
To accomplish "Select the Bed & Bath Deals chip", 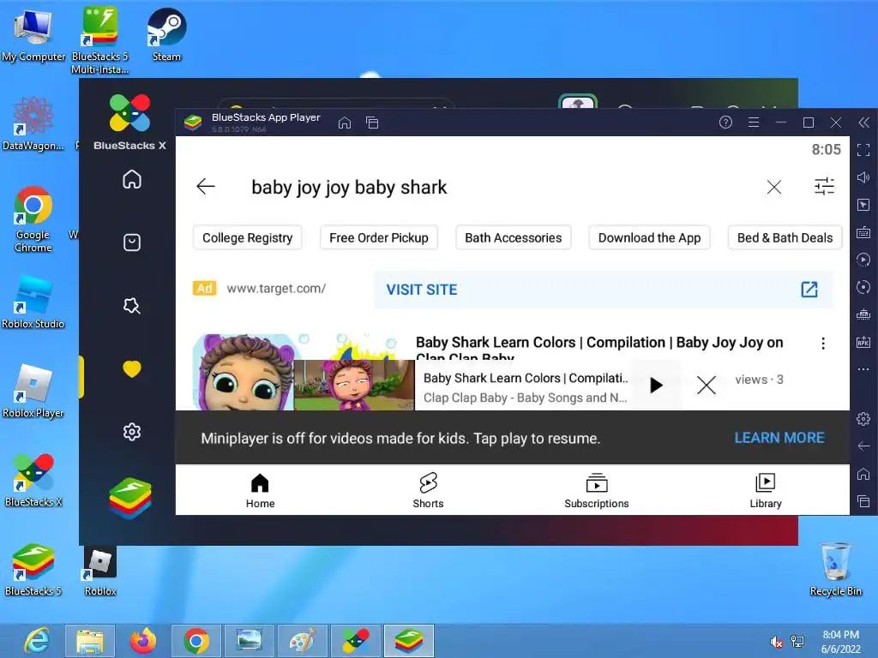I will (785, 238).
